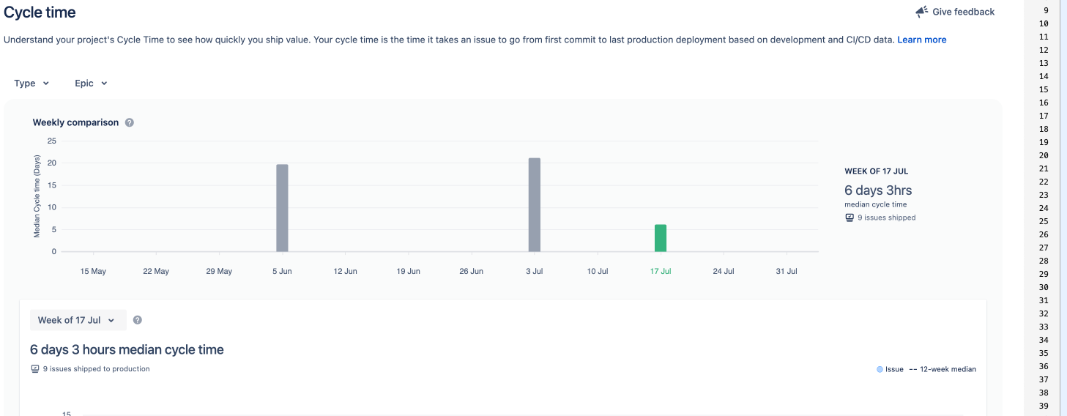Click the Weekly comparison title
The width and height of the screenshot is (1067, 416).
[75, 122]
